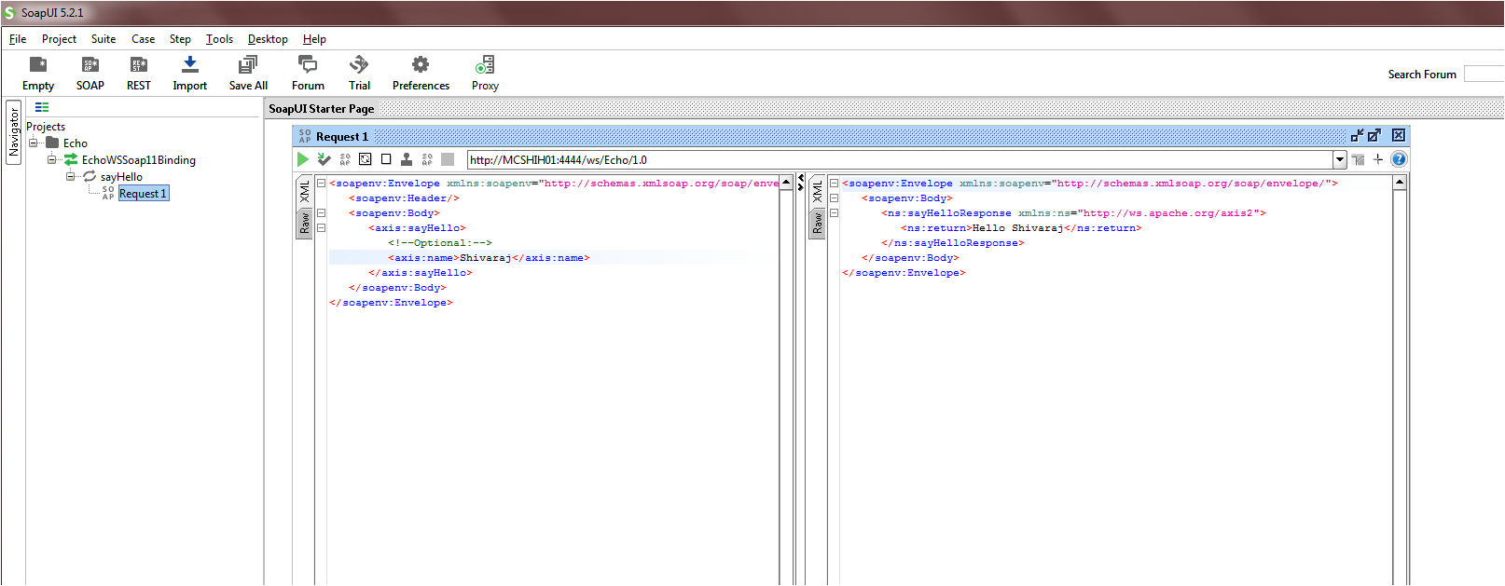Create a new SOAP project icon
This screenshot has width=1505, height=586.
coord(90,73)
